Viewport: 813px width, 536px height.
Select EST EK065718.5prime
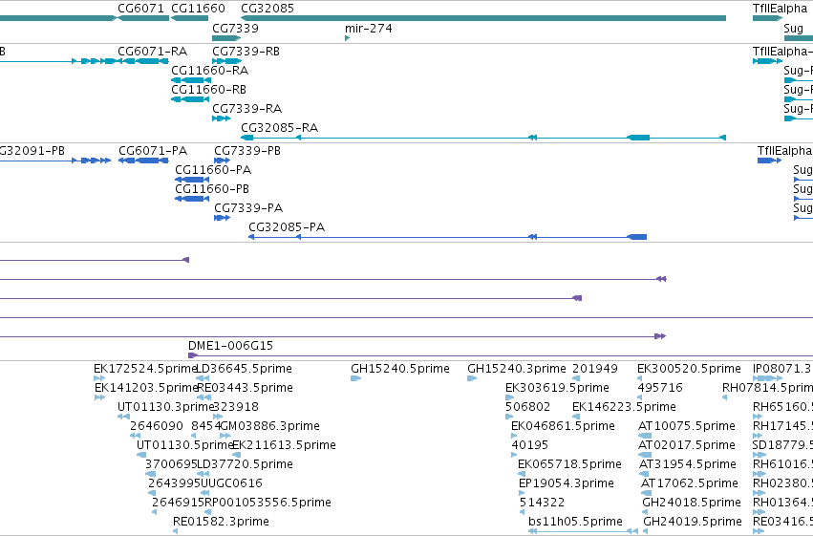point(569,464)
